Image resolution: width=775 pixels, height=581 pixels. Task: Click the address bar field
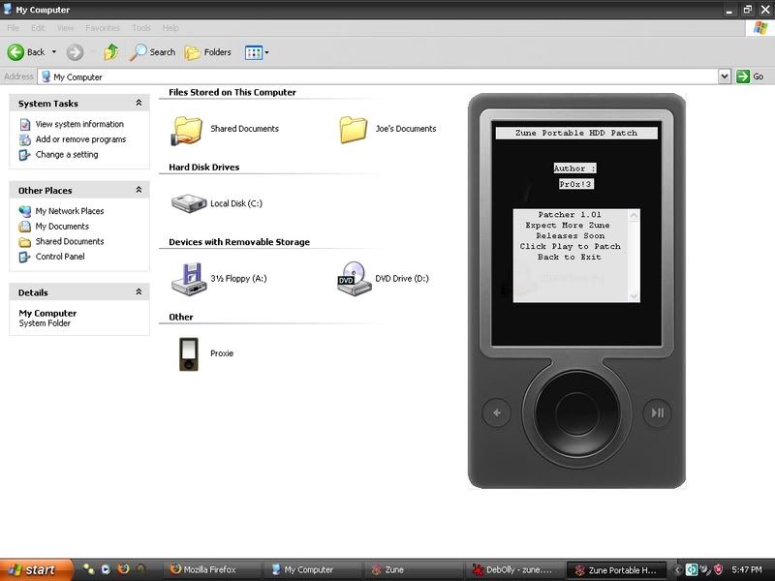[x=378, y=76]
